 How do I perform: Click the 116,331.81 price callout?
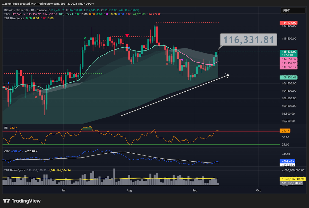pos(248,40)
